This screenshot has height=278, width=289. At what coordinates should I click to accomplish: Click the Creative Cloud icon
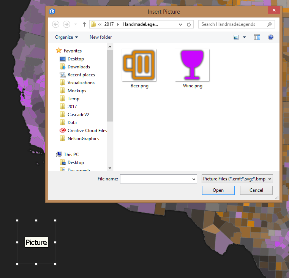pos(63,130)
